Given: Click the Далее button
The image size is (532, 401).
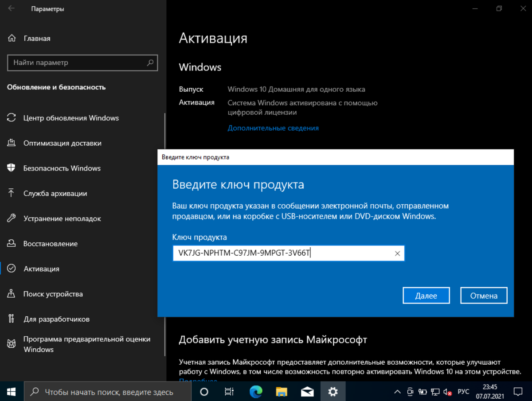Looking at the screenshot, I should [x=426, y=296].
